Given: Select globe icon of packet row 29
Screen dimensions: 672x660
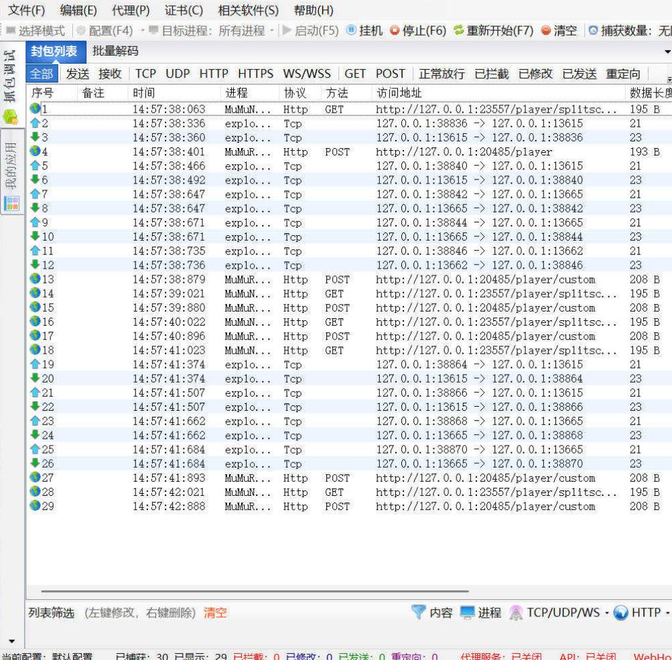Looking at the screenshot, I should (x=35, y=505).
